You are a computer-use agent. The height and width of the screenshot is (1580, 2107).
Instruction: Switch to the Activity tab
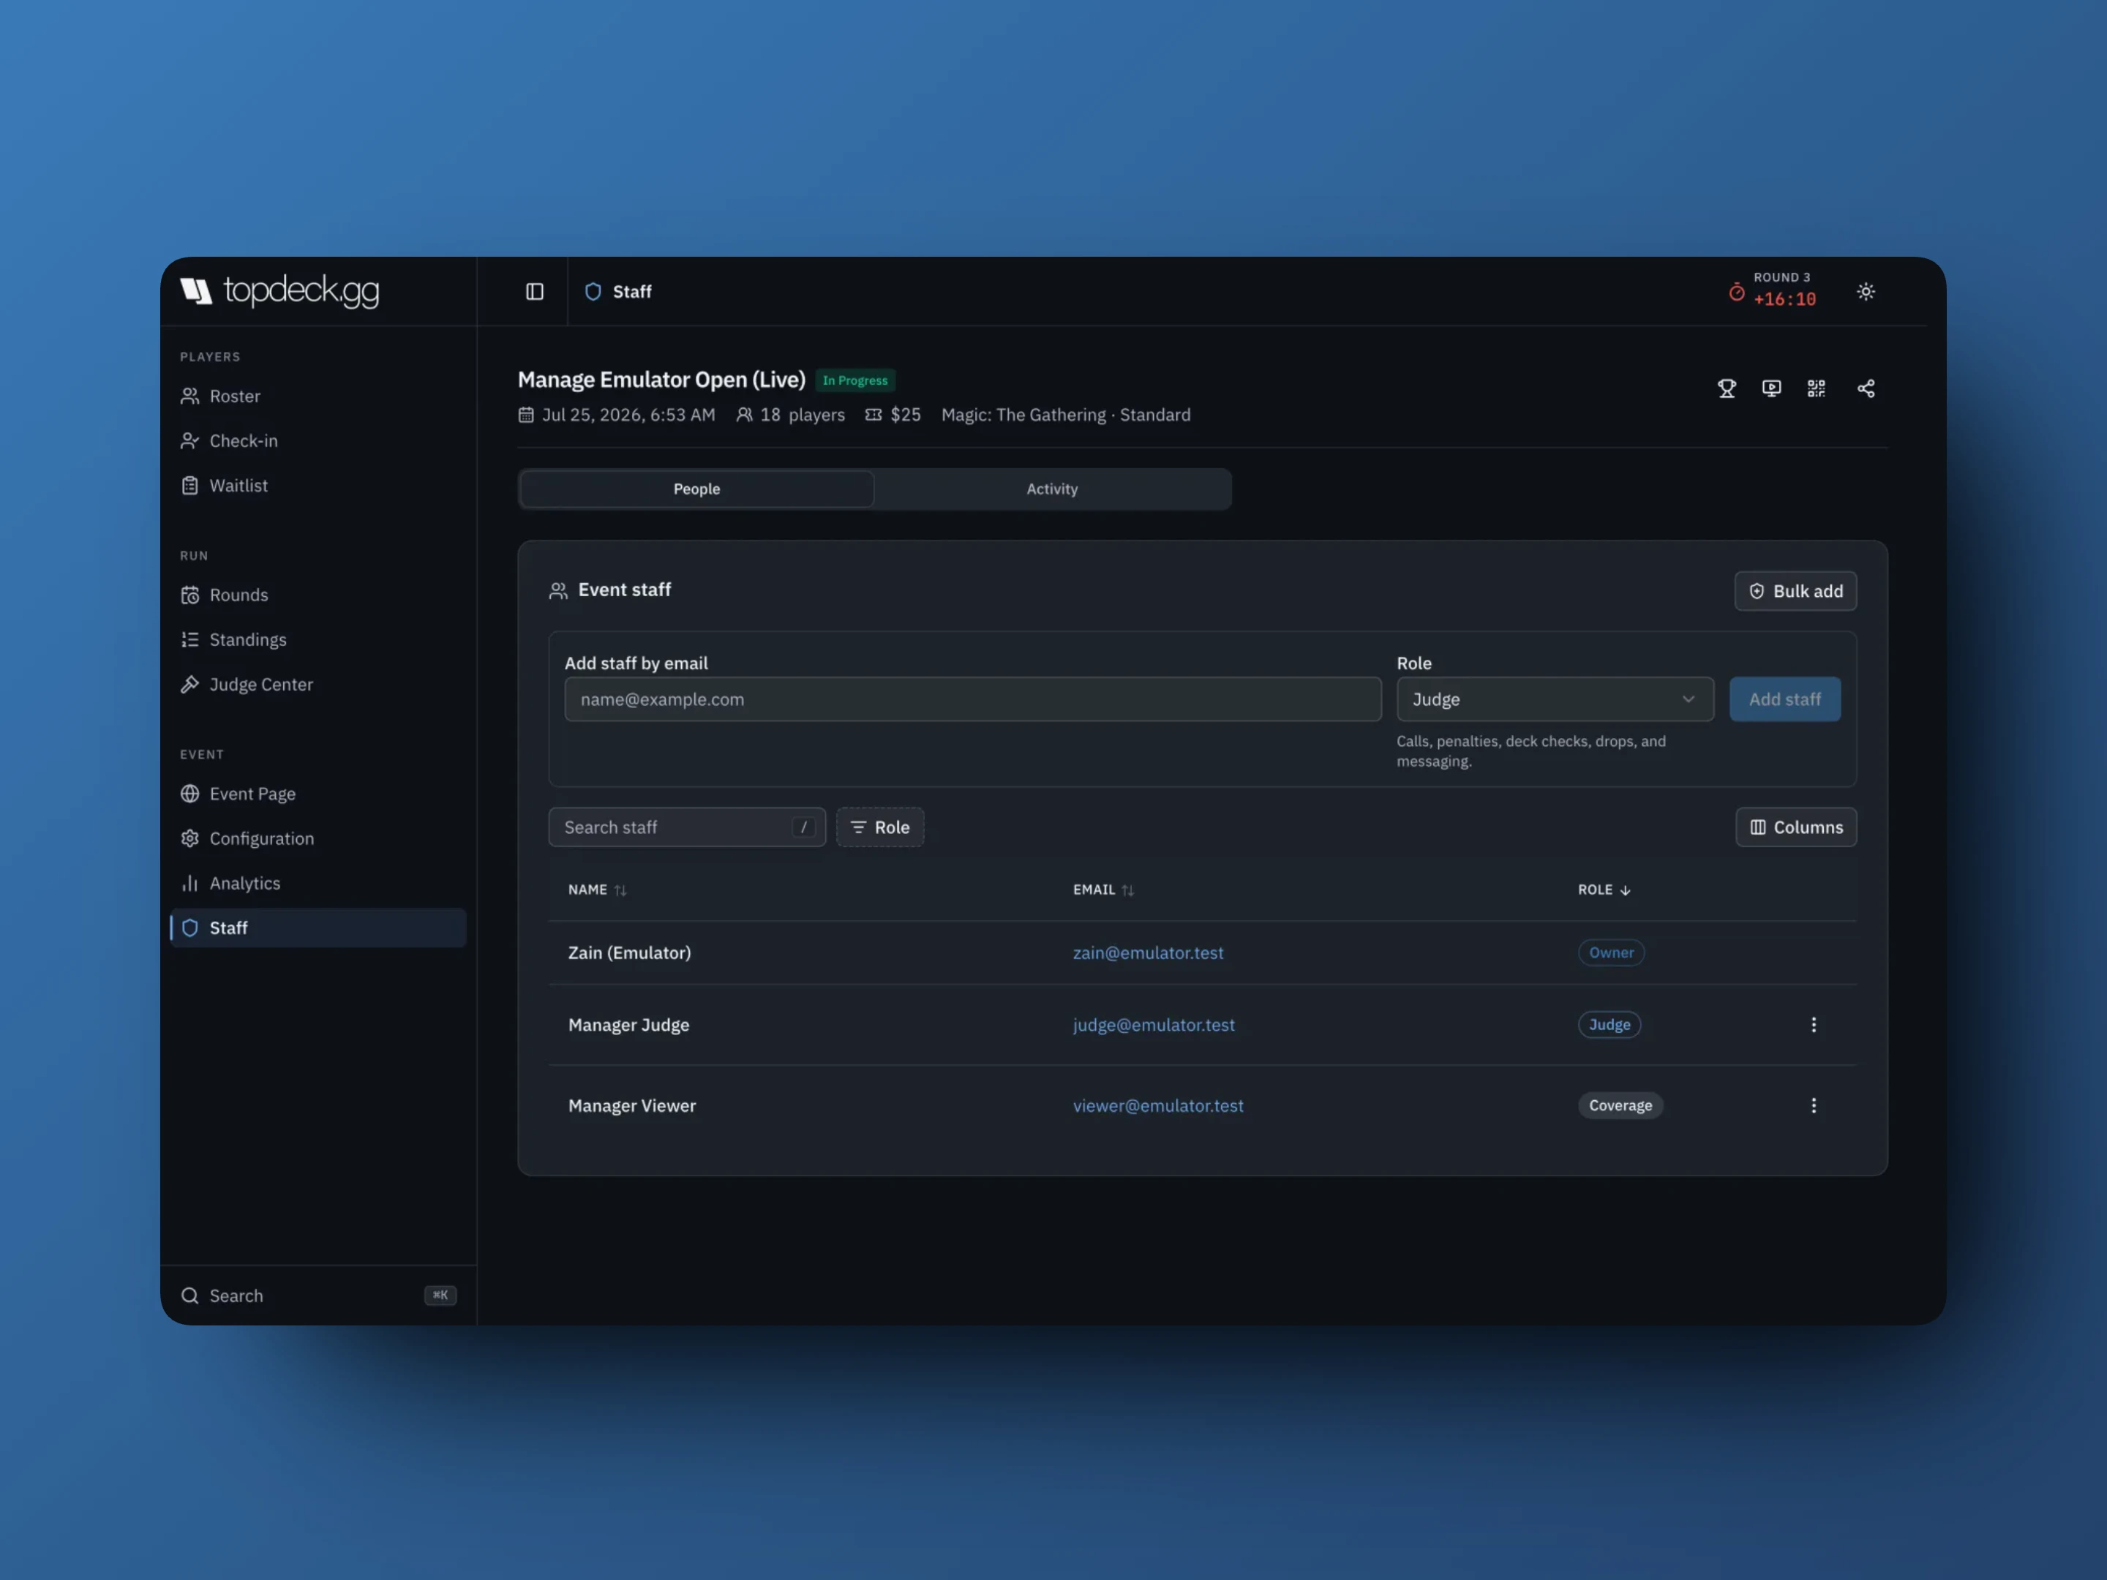tap(1051, 489)
